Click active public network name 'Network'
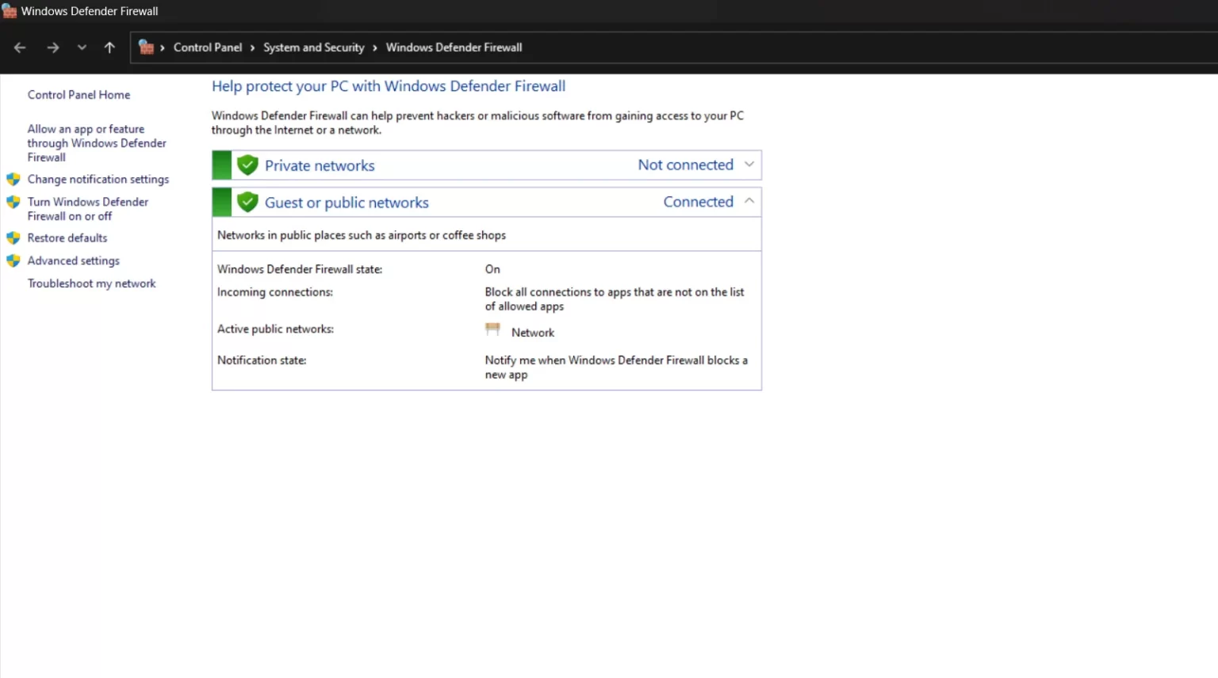The height and width of the screenshot is (678, 1218). click(533, 333)
